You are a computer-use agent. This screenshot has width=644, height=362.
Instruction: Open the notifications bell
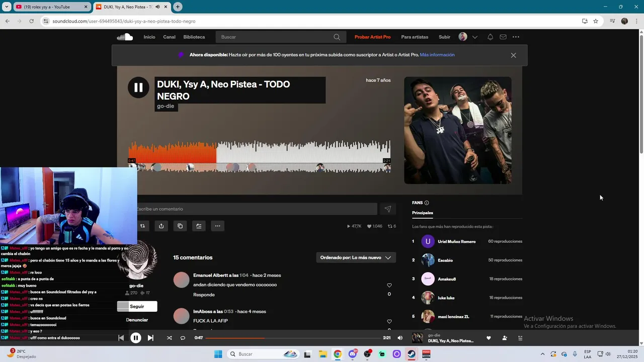(490, 37)
